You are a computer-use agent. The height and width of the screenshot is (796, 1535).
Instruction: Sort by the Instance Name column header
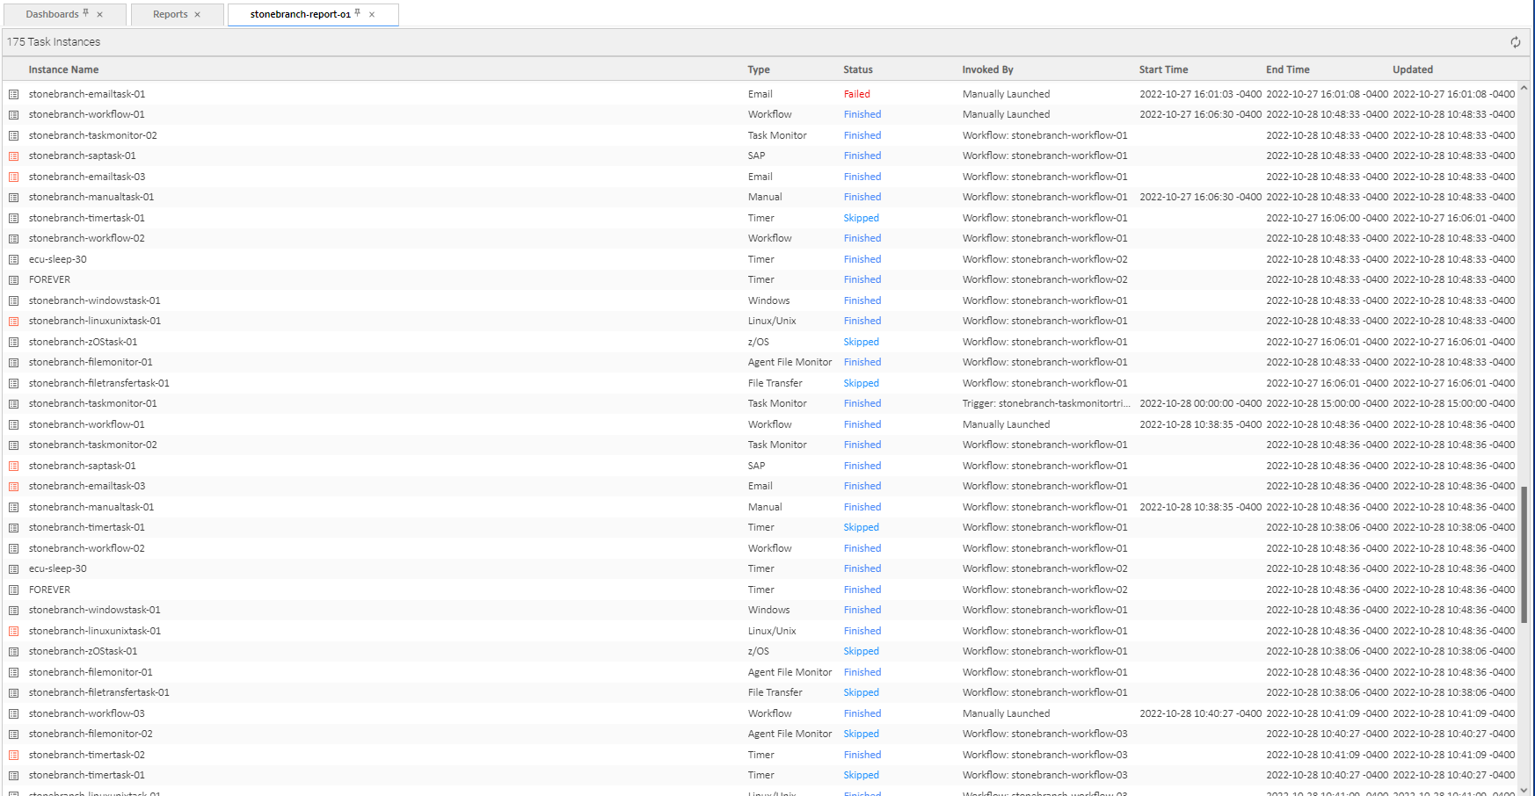63,69
